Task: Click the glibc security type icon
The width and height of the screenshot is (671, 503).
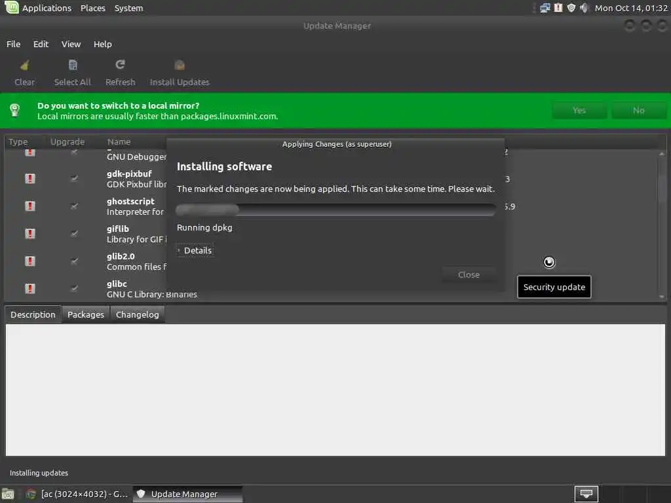Action: tap(30, 289)
